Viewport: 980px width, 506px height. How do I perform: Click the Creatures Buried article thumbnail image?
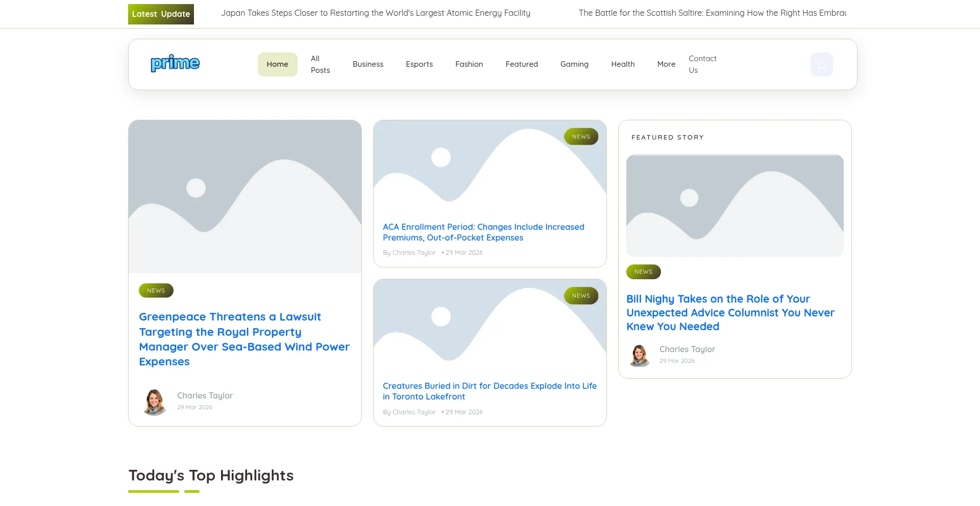[490, 325]
